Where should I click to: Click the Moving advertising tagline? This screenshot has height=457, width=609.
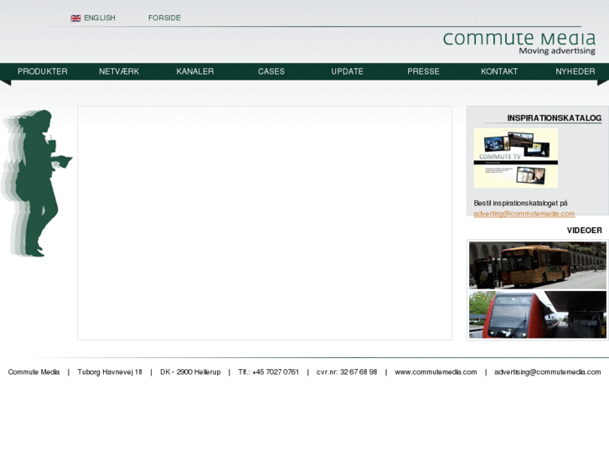pyautogui.click(x=557, y=51)
